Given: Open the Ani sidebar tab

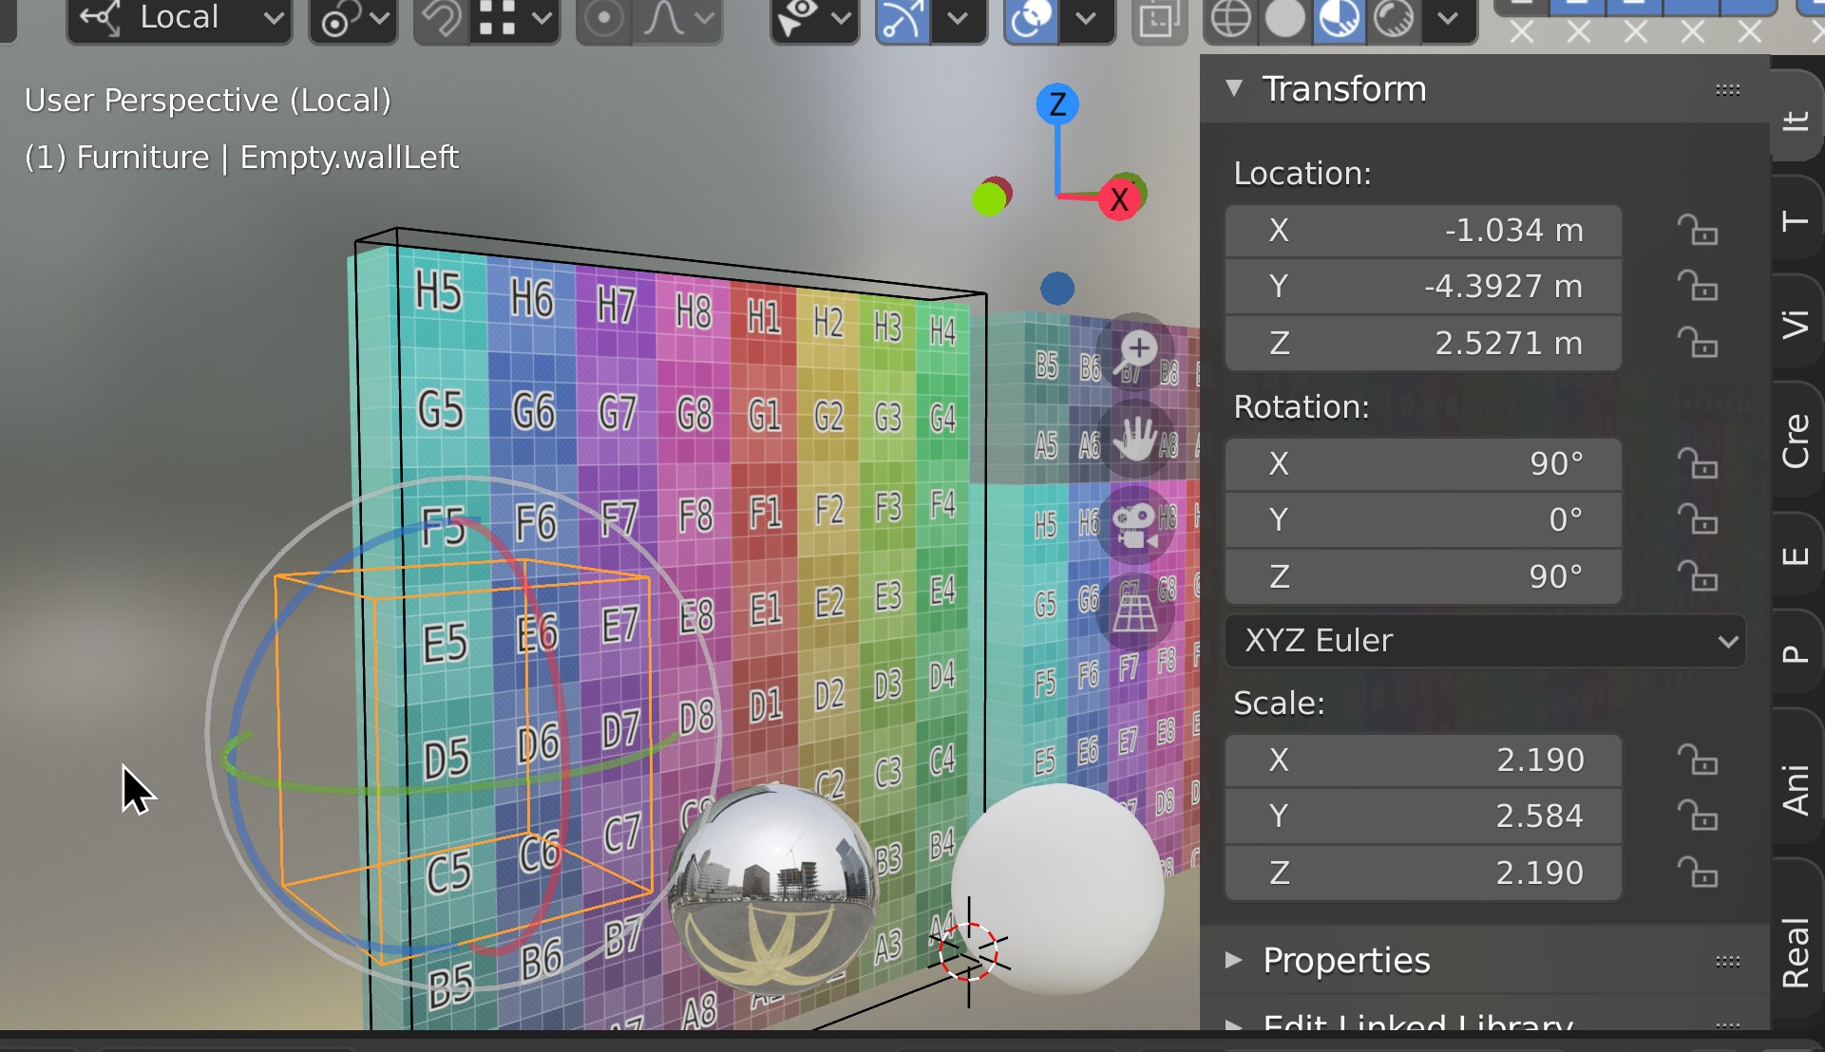Looking at the screenshot, I should tap(1795, 790).
